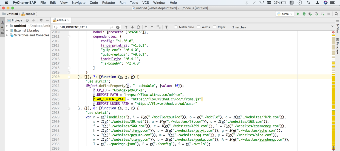Jump to previous search occurrence
340x151 pixels.
pyautogui.click(x=126, y=27)
